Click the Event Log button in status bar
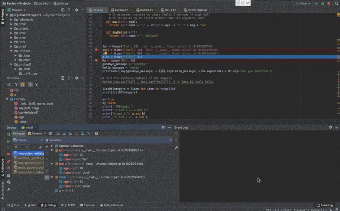The height and width of the screenshot is (211, 340). pyautogui.click(x=325, y=205)
